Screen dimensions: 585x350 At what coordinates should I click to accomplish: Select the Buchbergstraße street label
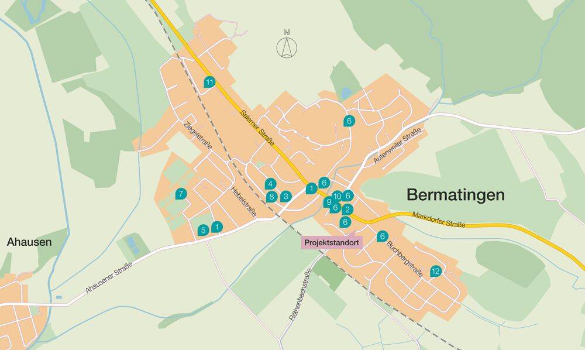[404, 259]
